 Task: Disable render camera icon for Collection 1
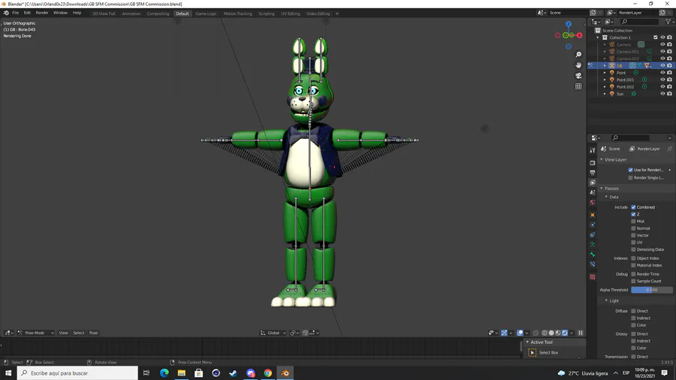[x=669, y=38]
